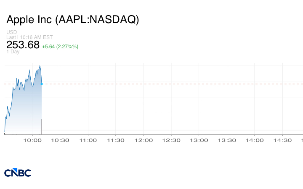Click the 14:00 time axis label

255,140
